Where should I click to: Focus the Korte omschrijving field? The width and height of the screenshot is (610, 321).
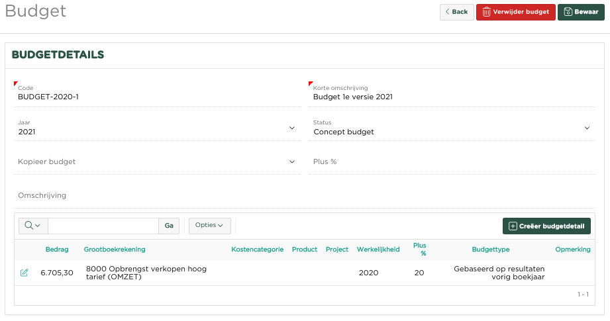[451, 97]
